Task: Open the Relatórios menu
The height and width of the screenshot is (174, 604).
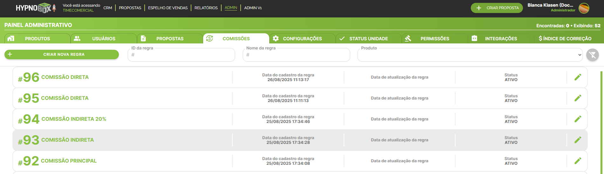Action: [206, 8]
